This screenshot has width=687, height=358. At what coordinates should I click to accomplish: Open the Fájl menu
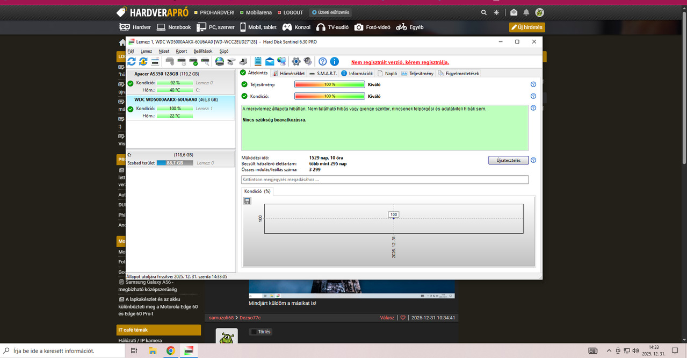click(x=131, y=51)
